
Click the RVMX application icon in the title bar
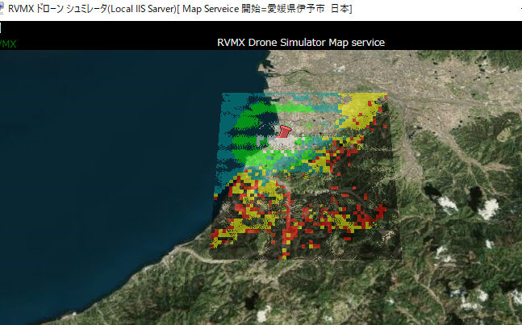[x=3, y=8]
